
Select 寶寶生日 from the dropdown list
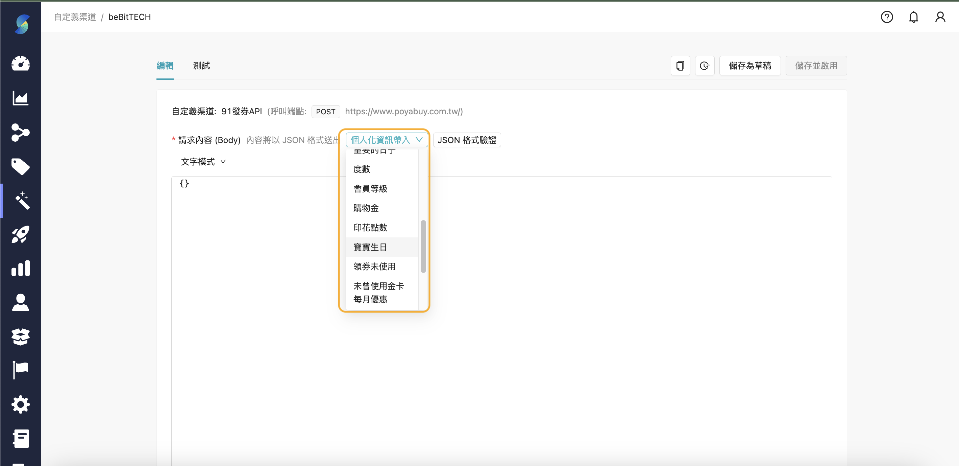[370, 247]
